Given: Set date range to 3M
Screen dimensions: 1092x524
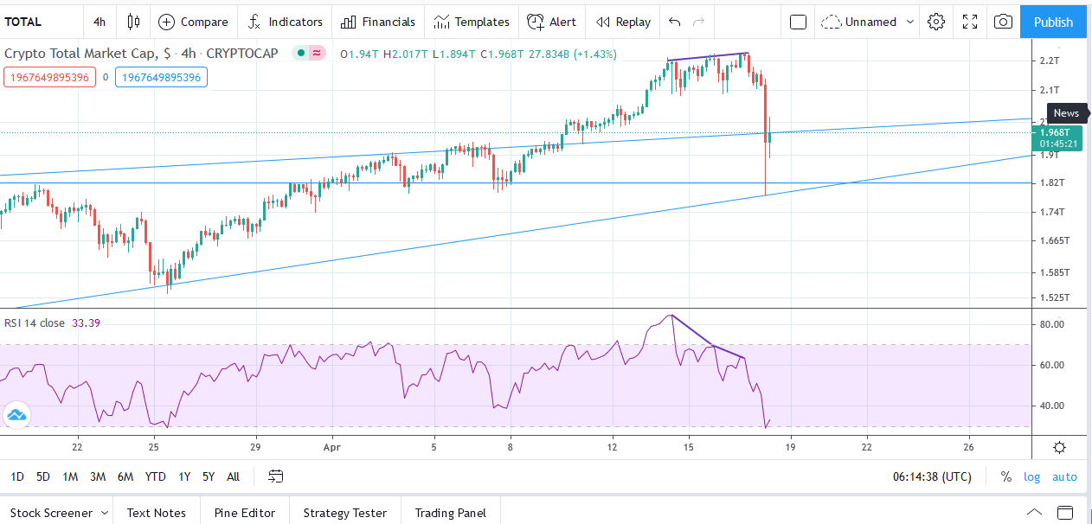Looking at the screenshot, I should click(x=98, y=476).
